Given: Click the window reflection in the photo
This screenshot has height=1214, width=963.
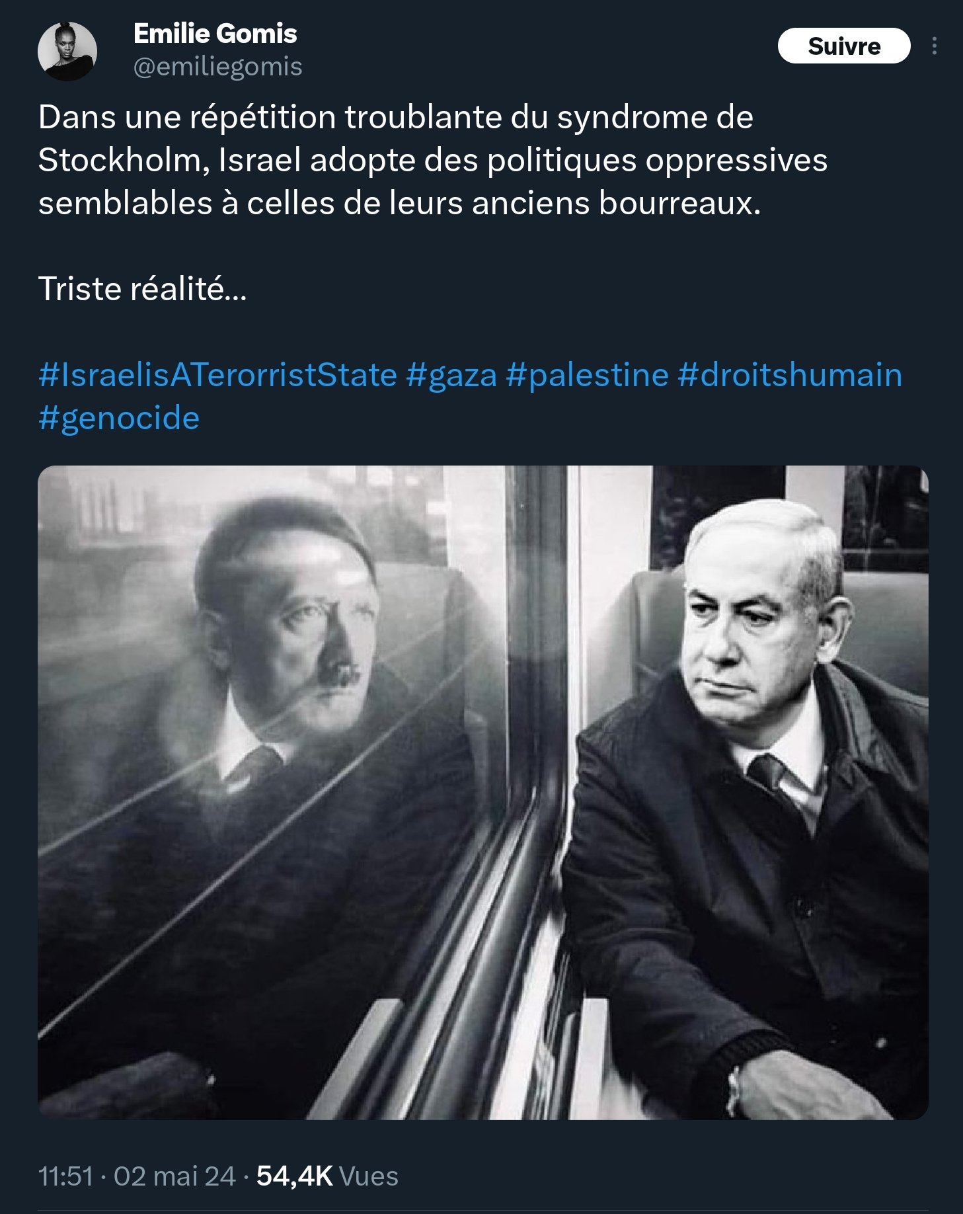Looking at the screenshot, I should coord(284,661).
